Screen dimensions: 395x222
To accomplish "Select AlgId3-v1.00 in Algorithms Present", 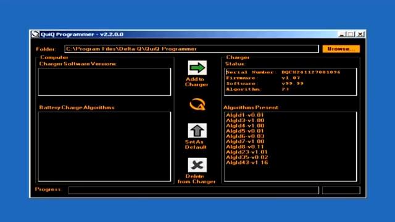I will click(x=245, y=120).
